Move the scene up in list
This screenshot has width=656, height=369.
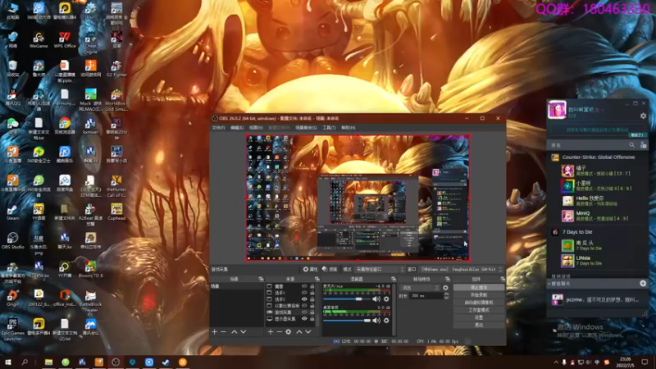[x=235, y=332]
